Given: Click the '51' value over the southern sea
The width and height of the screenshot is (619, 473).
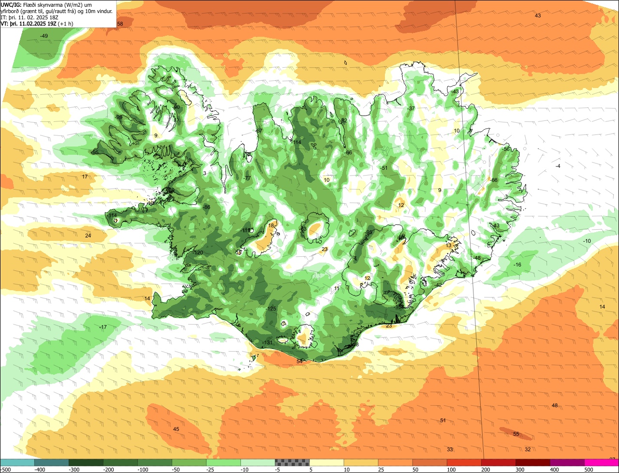Looking at the screenshot, I should (442, 420).
